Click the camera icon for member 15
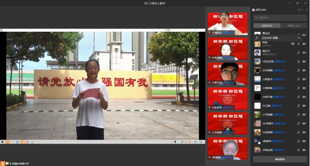Viewport: 310px width, 166px height. [304, 106]
